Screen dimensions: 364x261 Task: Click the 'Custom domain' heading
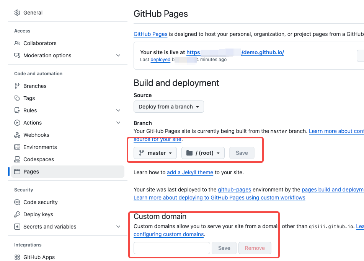tap(160, 216)
